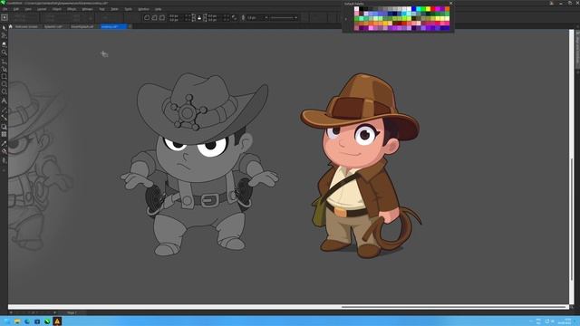Pick the red swatch in palette top row
This screenshot has height=326, width=580.
click(433, 9)
